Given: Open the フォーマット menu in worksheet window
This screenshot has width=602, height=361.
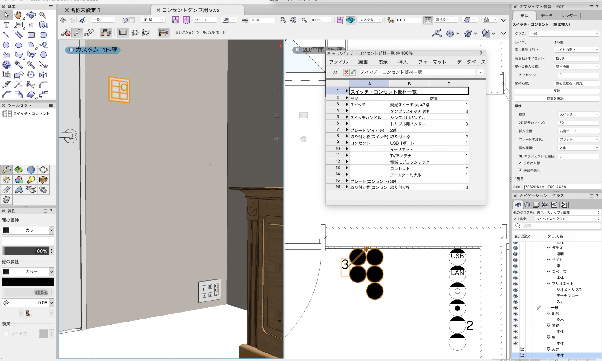Looking at the screenshot, I should 432,62.
